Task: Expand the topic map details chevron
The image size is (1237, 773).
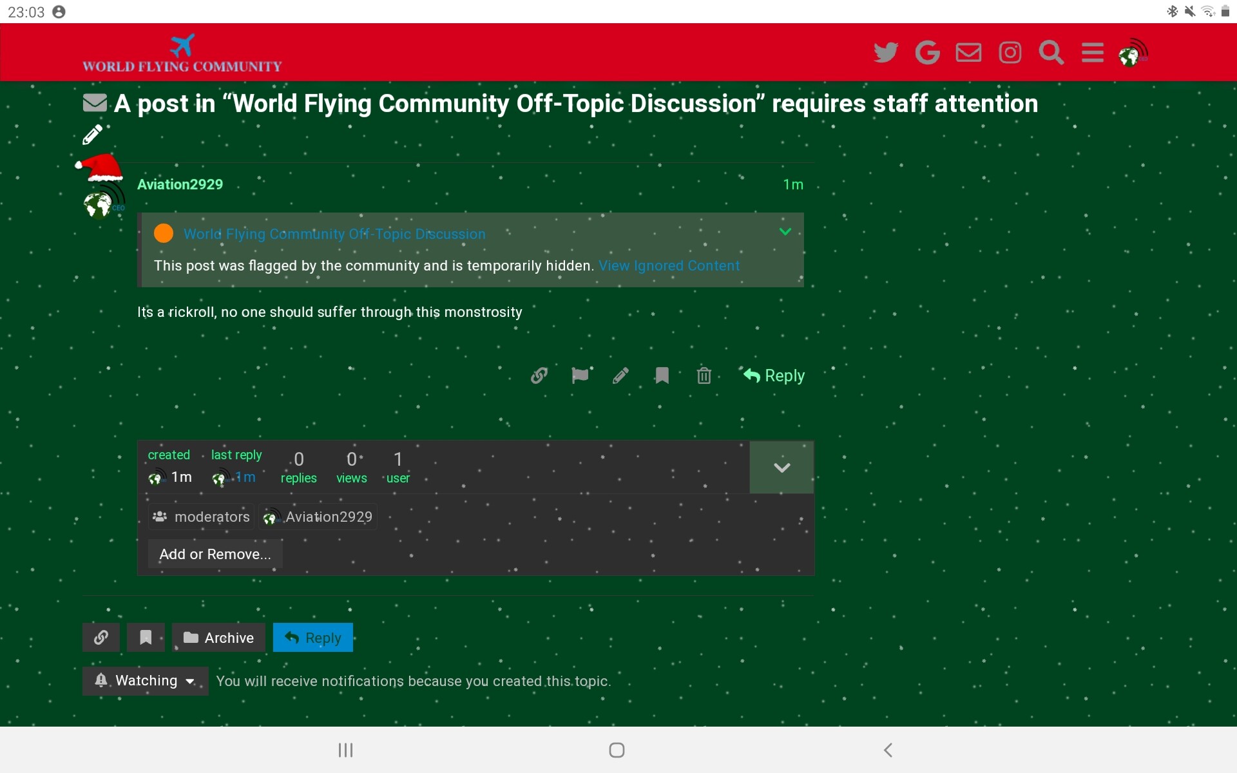Action: (x=782, y=468)
